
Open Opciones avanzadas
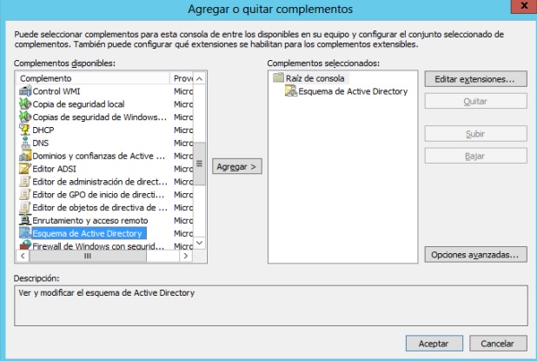[x=474, y=255]
